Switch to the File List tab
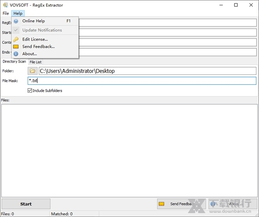This screenshot has width=259, height=217. tap(35, 62)
